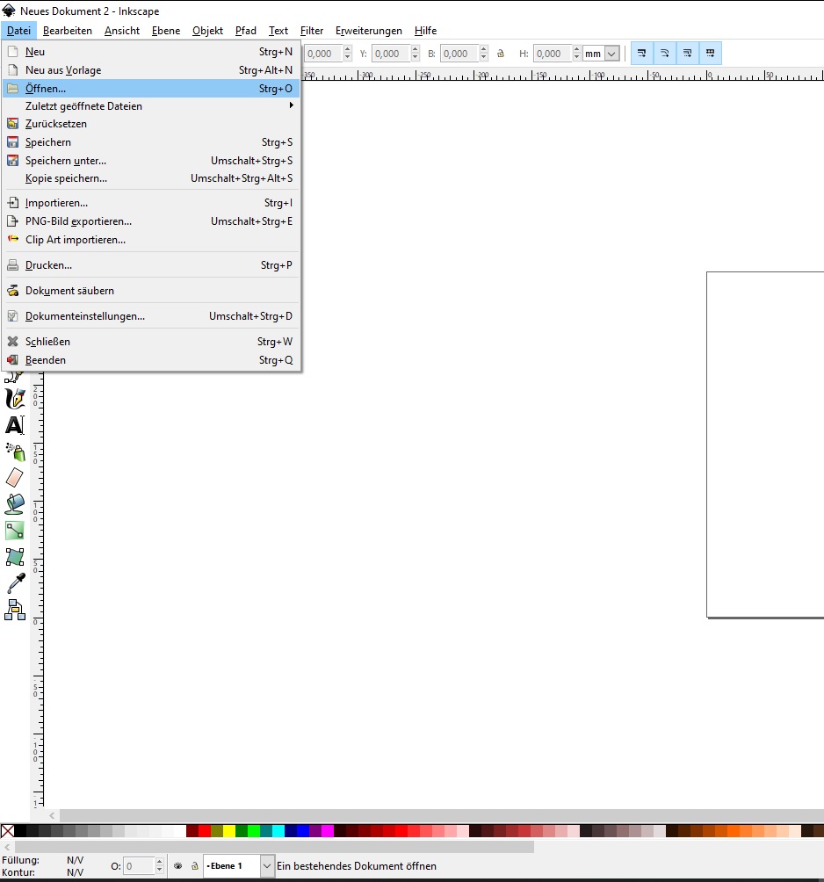Click the O opacity input field

(139, 865)
